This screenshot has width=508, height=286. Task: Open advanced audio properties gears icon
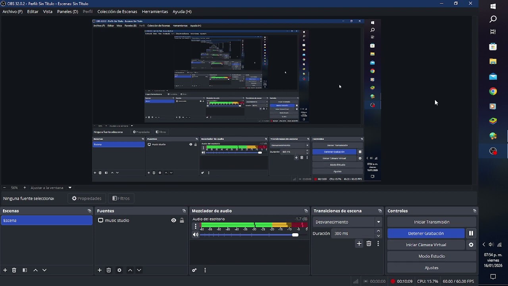[x=194, y=270]
